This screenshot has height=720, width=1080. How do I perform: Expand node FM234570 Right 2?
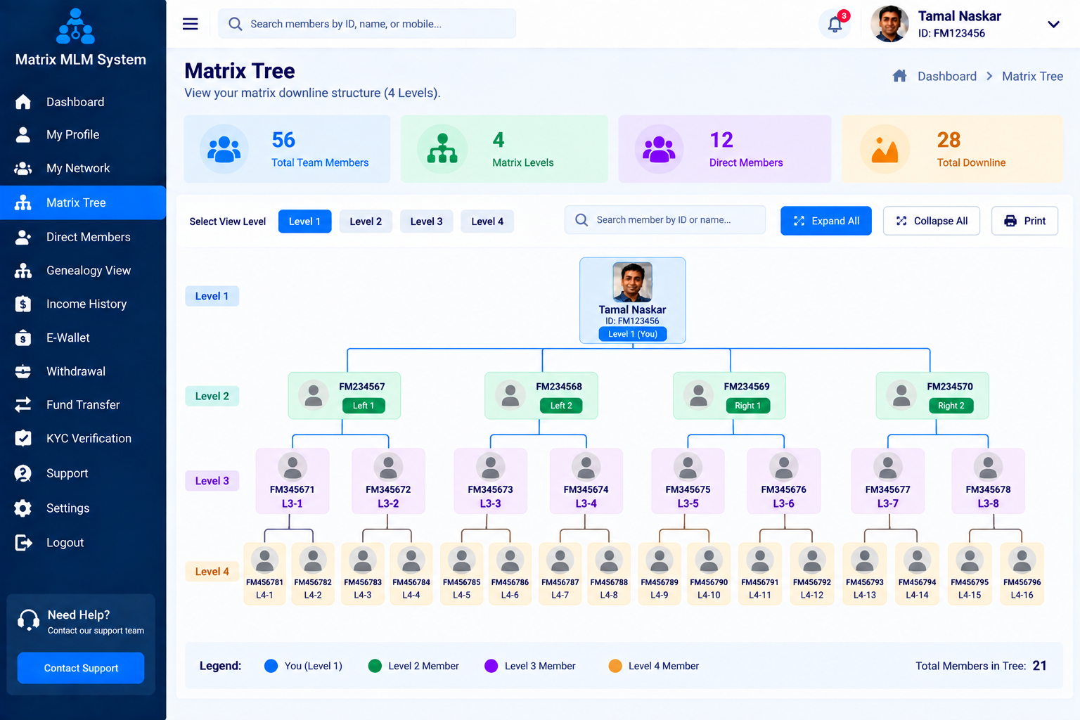[932, 396]
